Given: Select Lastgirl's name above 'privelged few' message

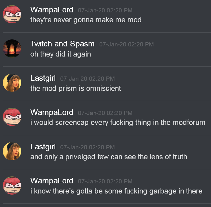Looking at the screenshot, I should 43,147.
